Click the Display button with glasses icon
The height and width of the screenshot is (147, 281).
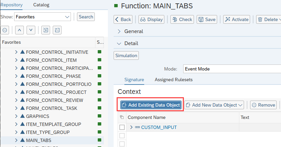[151, 19]
